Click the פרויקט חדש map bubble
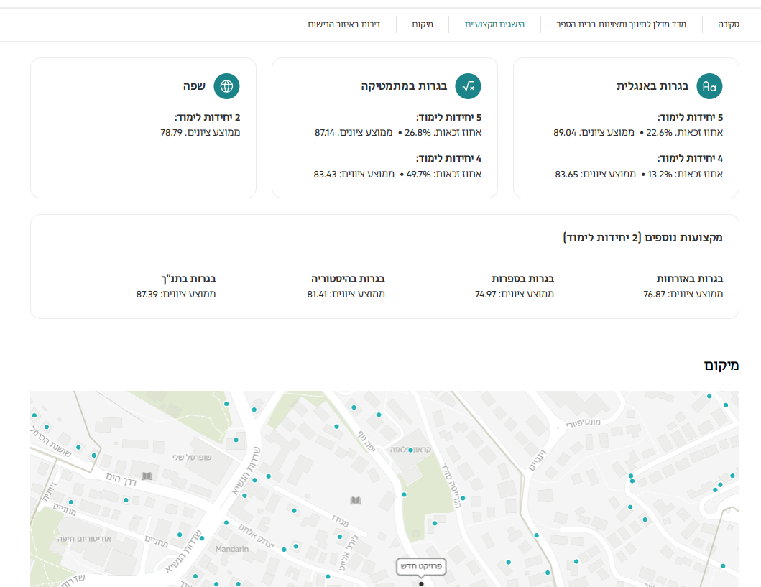The width and height of the screenshot is (761, 587). pyautogui.click(x=421, y=566)
